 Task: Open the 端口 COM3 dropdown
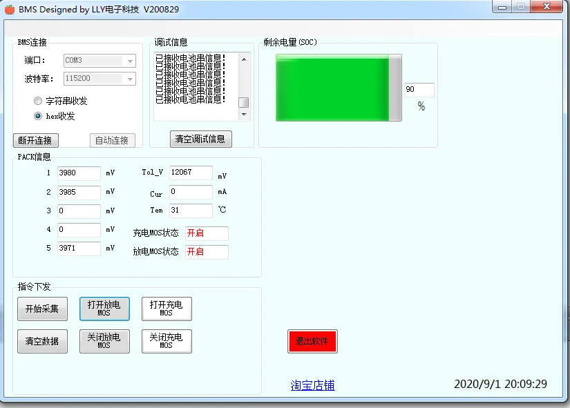coord(99,61)
